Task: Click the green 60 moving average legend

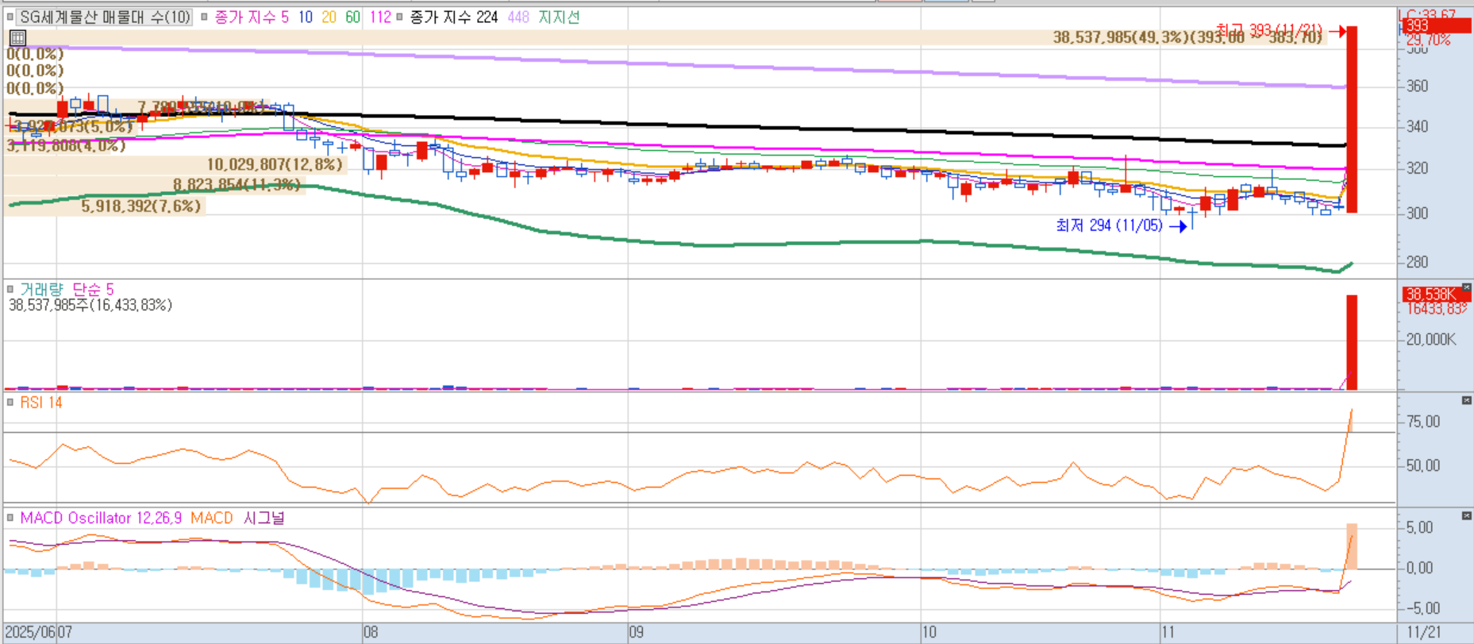Action: coord(352,17)
